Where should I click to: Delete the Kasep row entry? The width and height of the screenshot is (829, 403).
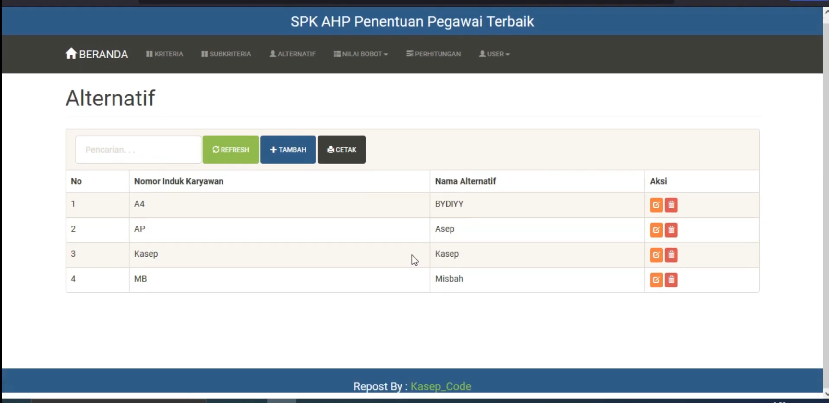coord(671,255)
